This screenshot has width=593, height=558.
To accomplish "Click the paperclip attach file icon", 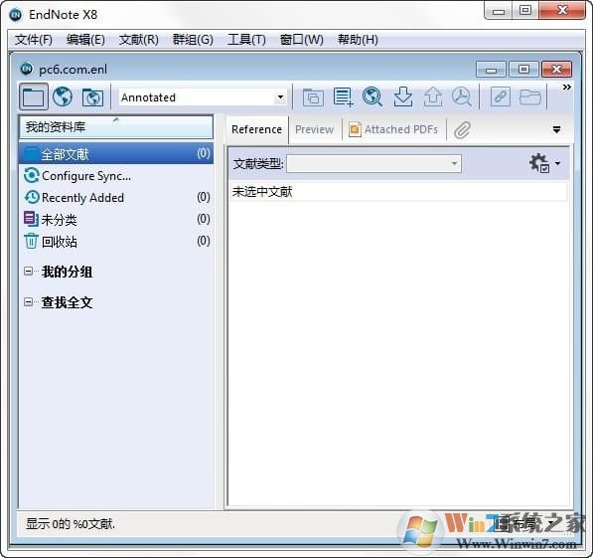I will (462, 130).
